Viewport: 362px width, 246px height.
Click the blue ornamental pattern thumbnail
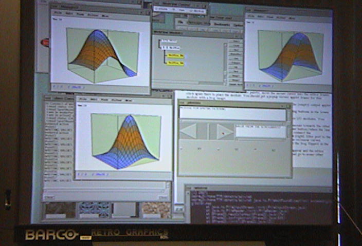[x=94, y=210]
